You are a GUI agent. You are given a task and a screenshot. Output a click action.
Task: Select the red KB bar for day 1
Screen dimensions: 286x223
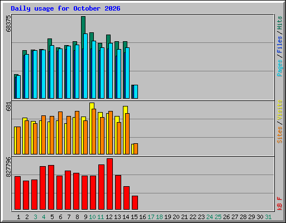[x=17, y=193]
